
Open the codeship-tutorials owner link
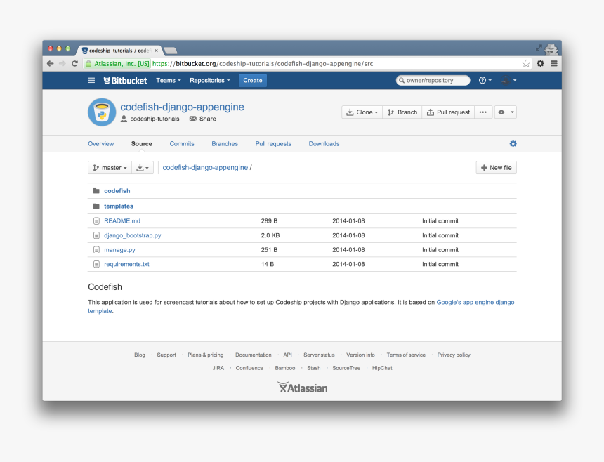pyautogui.click(x=155, y=119)
